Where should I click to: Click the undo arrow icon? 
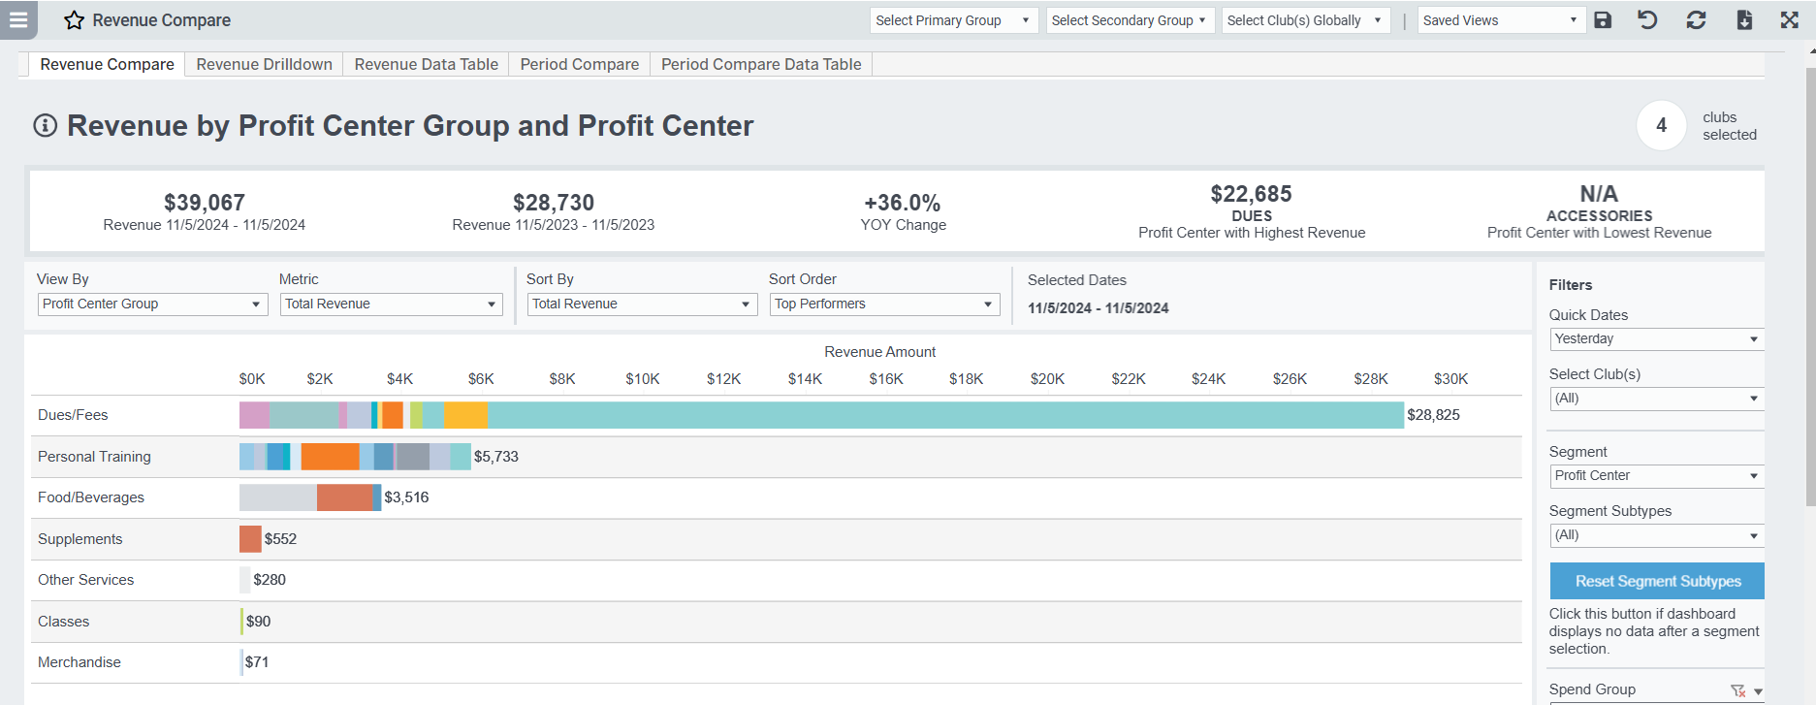pos(1647,20)
